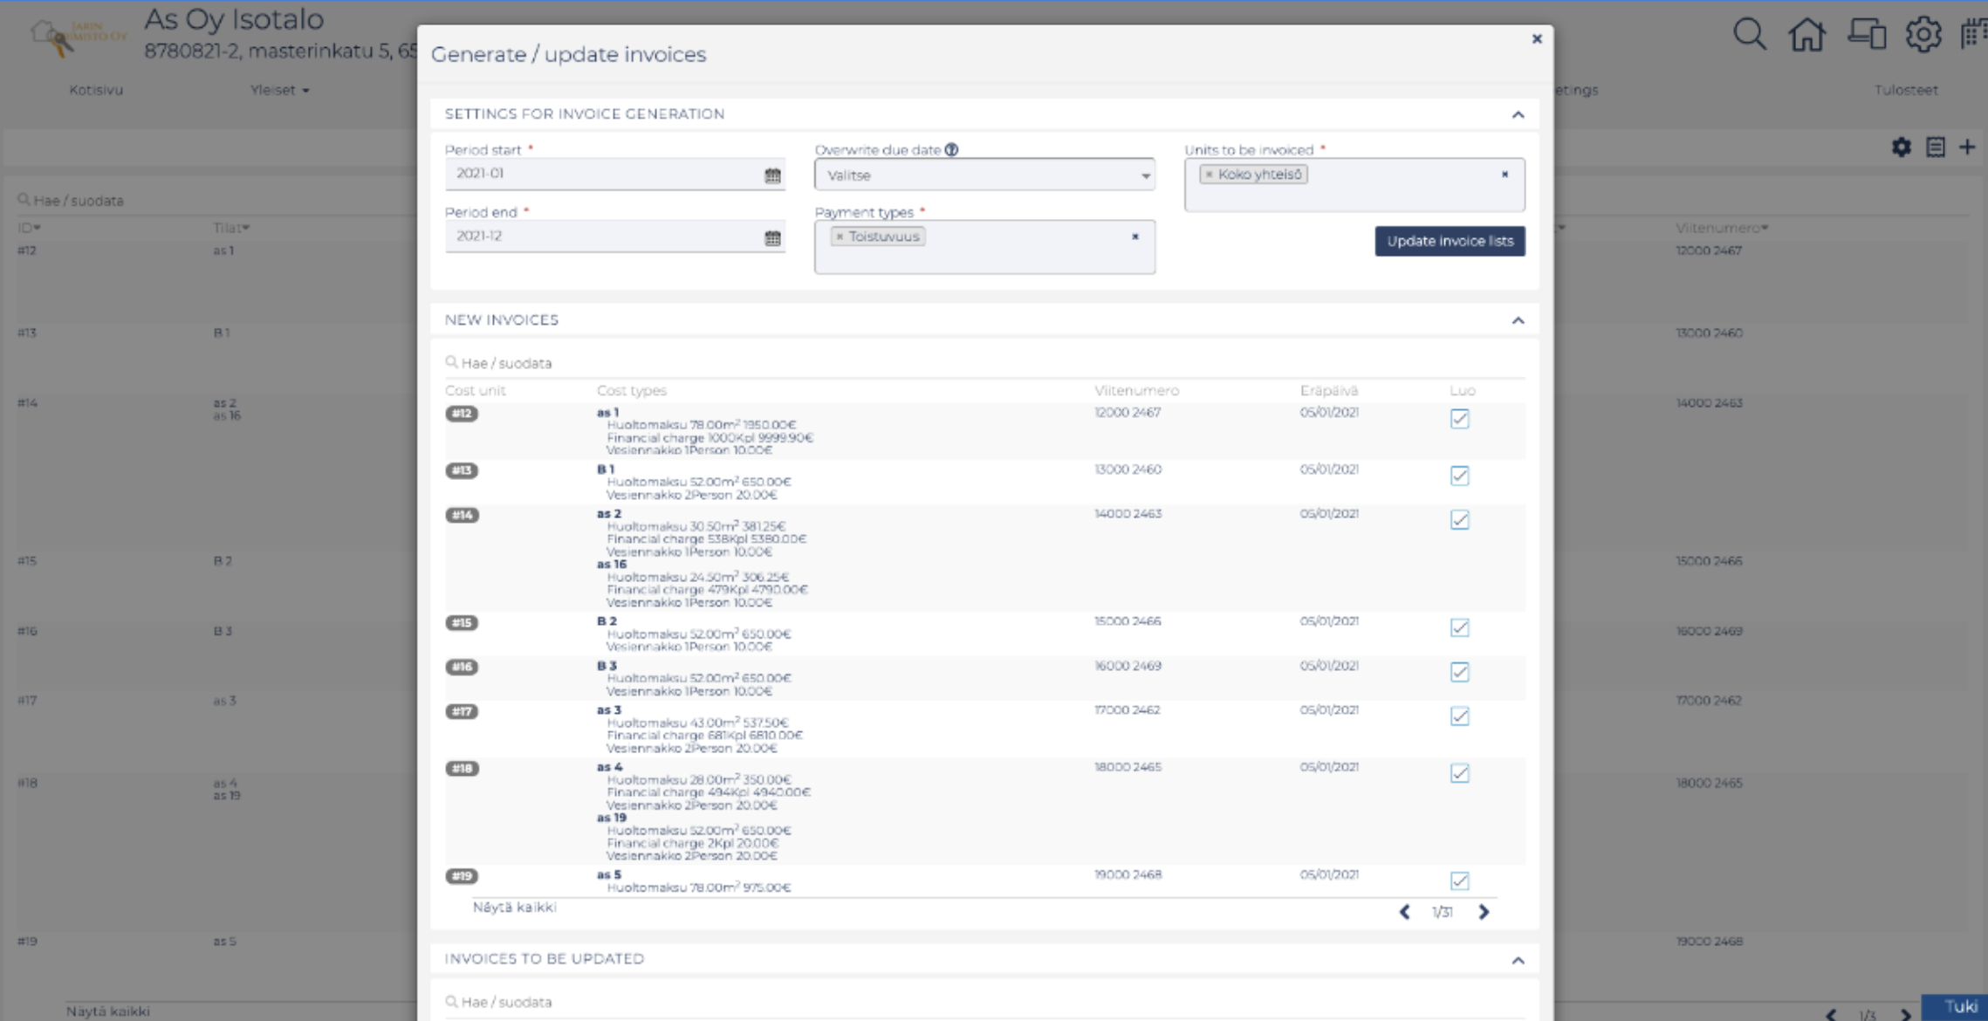The width and height of the screenshot is (1988, 1021).
Task: Clear all payment types
Action: [x=1135, y=236]
